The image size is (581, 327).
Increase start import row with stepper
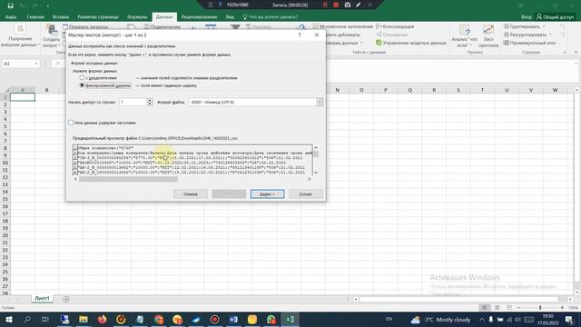[150, 100]
